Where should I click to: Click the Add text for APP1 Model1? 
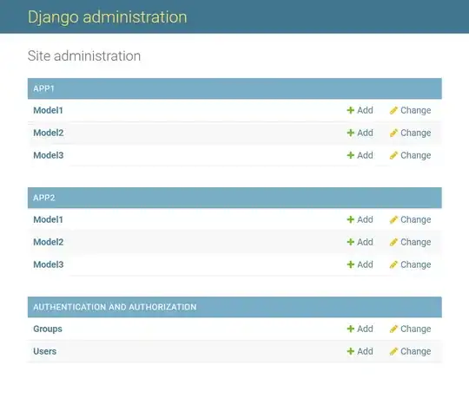coord(365,110)
